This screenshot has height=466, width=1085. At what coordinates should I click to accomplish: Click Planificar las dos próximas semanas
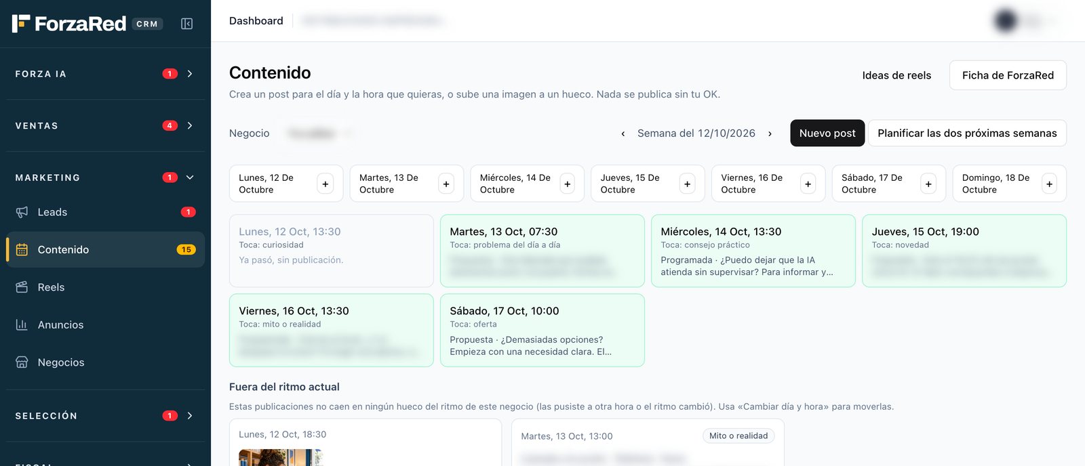pyautogui.click(x=967, y=133)
